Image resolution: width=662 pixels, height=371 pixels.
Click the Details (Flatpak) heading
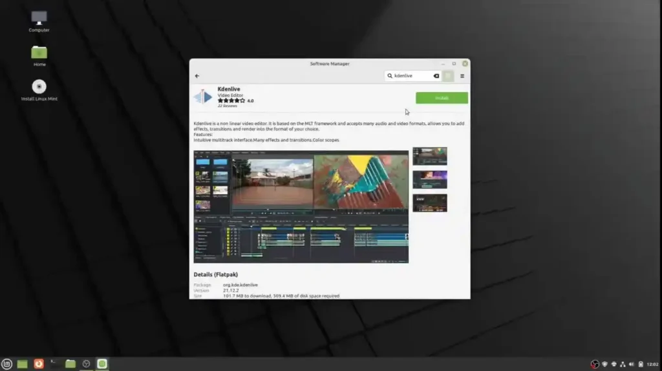216,274
